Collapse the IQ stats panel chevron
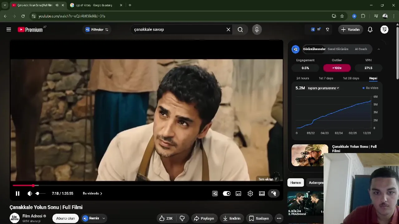This screenshot has height=224, width=399. 379,49
